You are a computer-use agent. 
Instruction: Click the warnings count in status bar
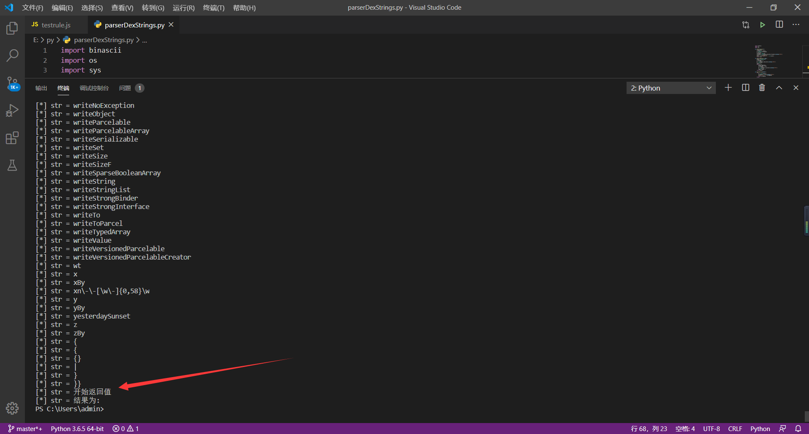pos(133,429)
